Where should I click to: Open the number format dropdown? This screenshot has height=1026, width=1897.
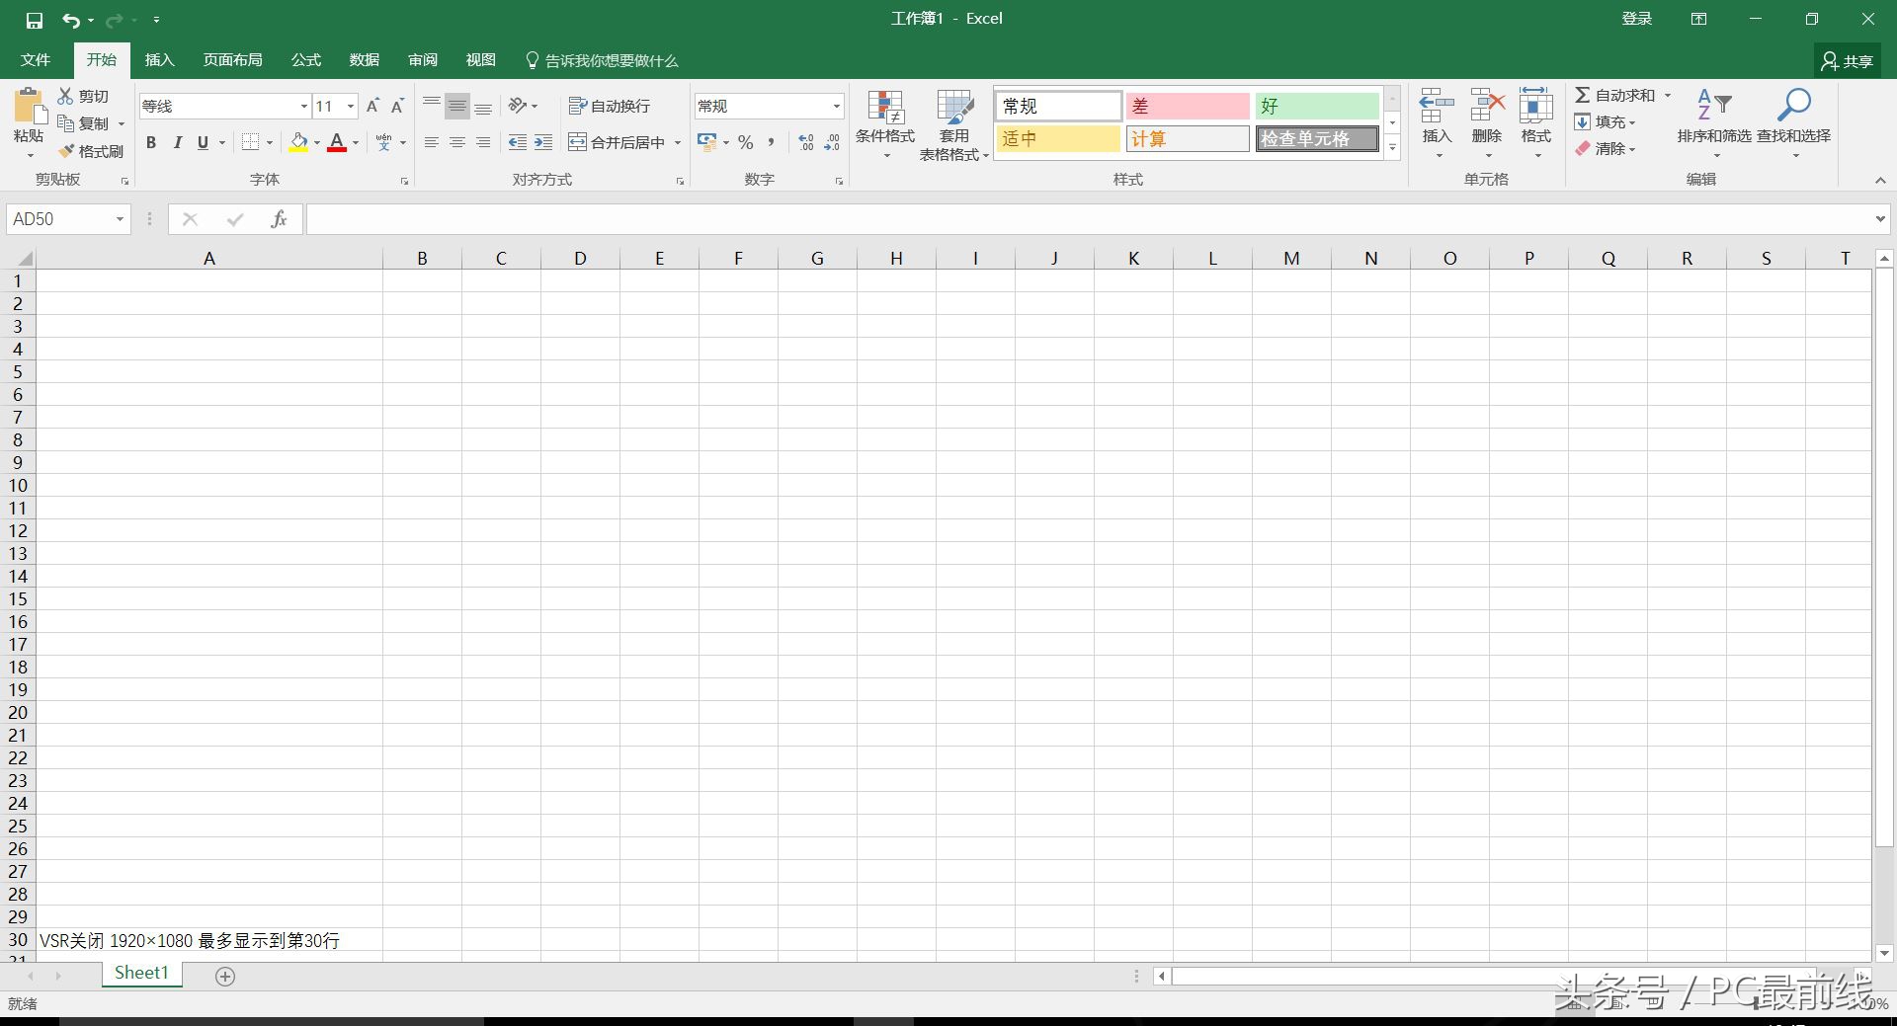point(836,107)
